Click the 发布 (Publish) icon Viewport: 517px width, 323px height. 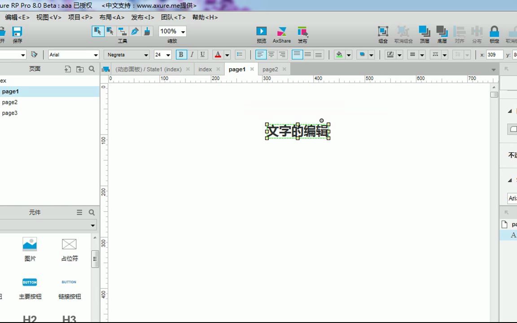coord(302,31)
